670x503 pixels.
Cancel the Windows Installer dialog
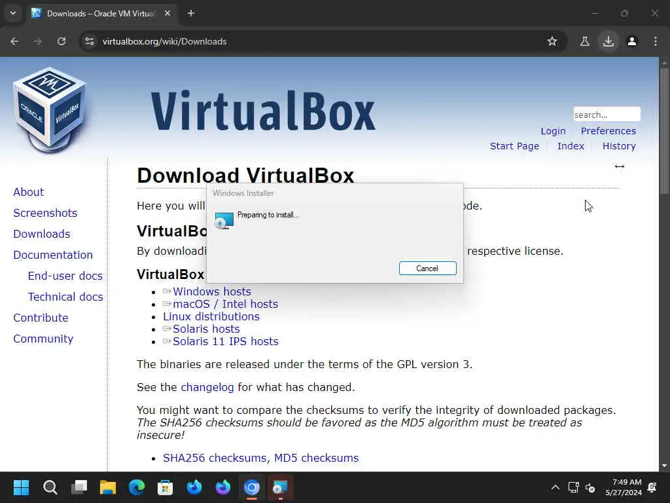(427, 268)
